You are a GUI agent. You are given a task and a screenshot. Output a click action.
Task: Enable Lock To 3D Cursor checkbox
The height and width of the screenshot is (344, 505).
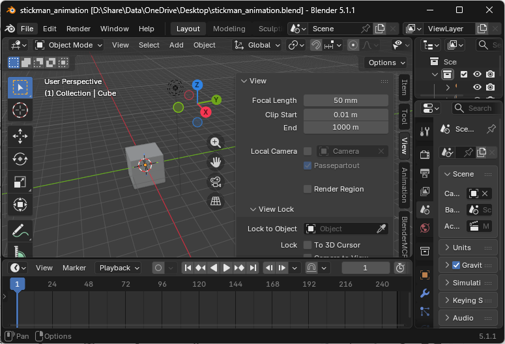coord(308,245)
